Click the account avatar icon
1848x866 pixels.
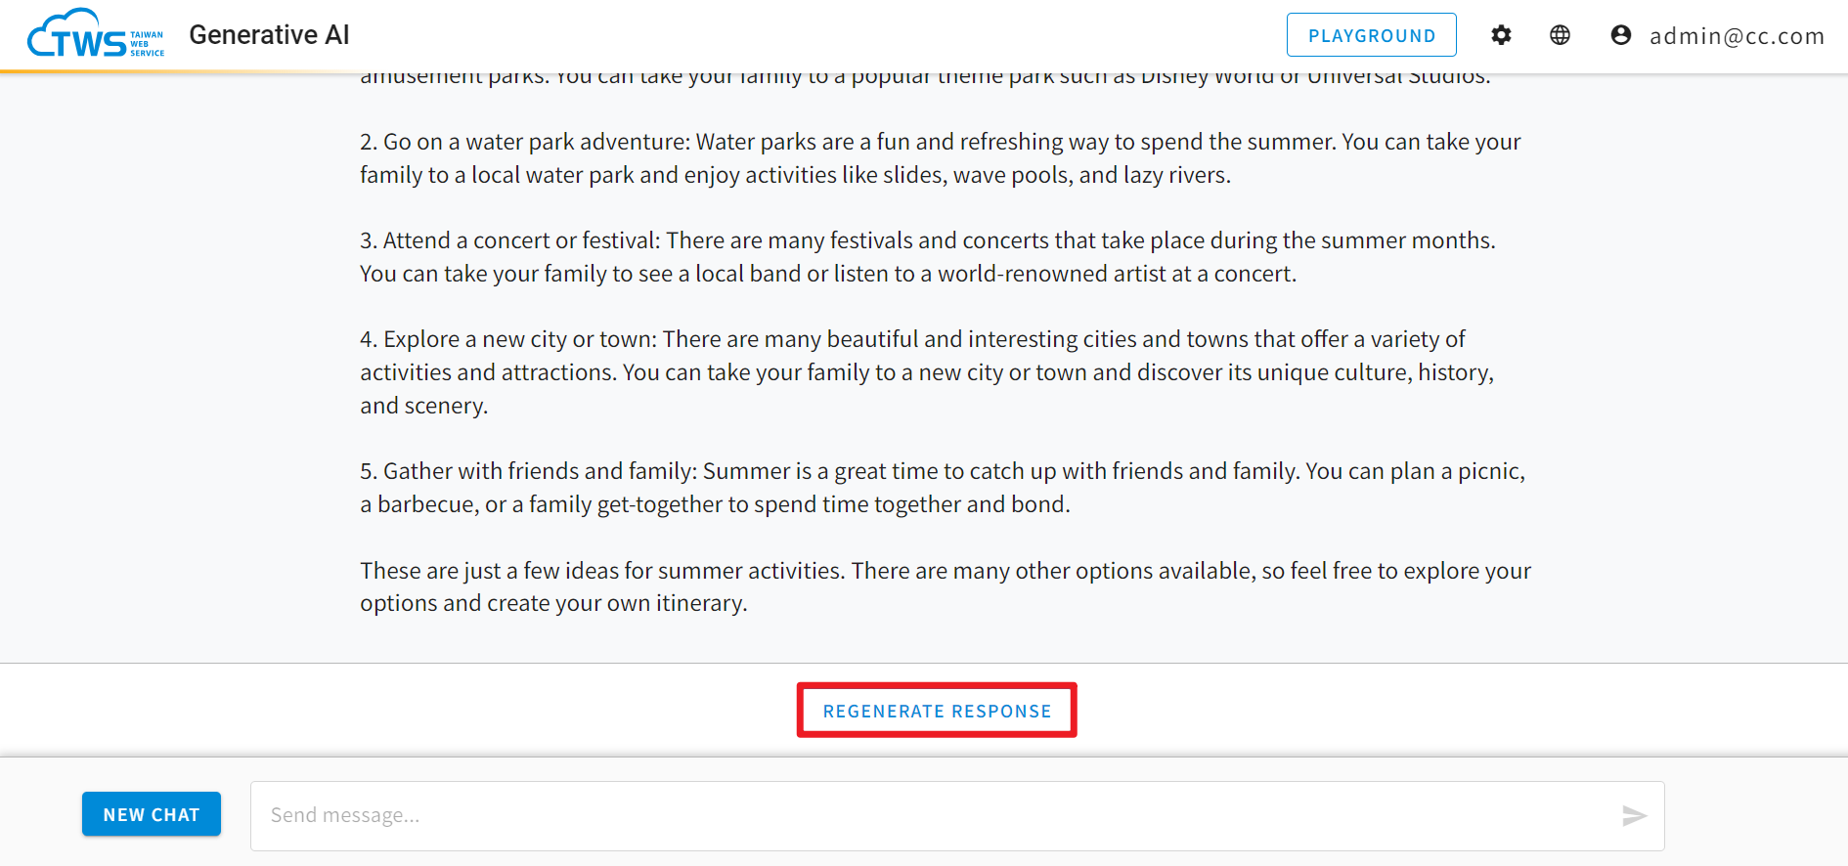coord(1620,35)
